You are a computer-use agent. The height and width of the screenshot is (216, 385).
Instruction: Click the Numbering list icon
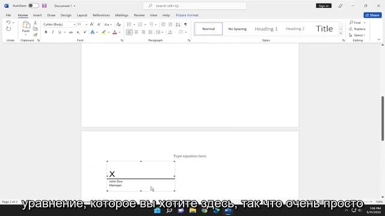tap(140, 25)
